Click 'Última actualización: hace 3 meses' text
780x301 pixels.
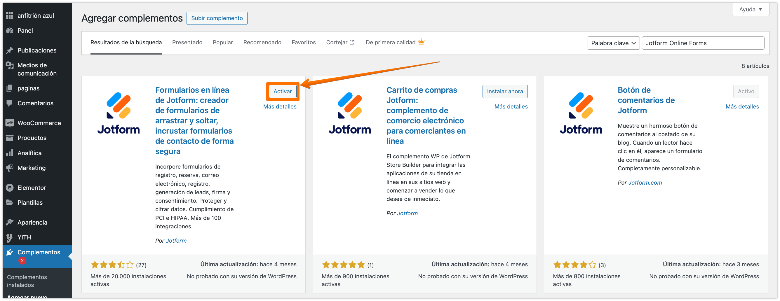tap(711, 265)
